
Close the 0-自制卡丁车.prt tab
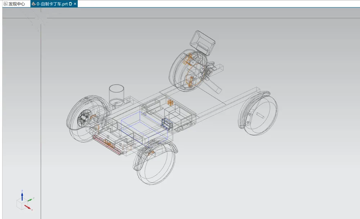(75, 4)
